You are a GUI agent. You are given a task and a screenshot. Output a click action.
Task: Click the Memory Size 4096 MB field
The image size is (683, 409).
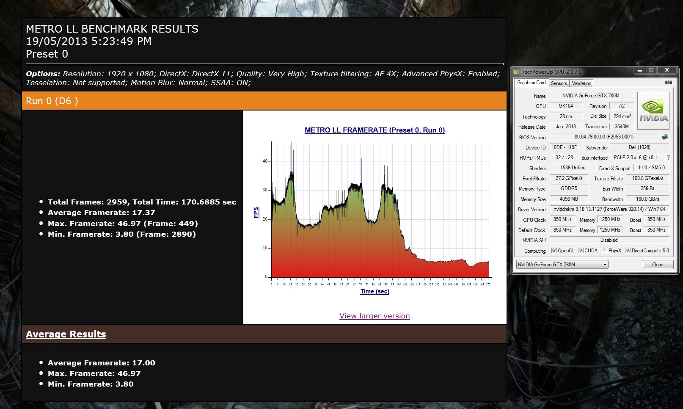569,199
